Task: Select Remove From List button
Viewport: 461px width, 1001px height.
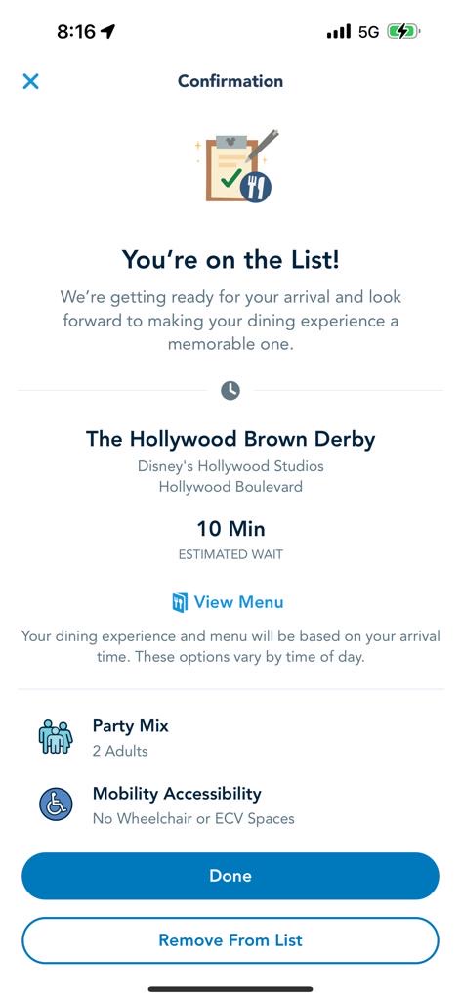Action: 230,940
